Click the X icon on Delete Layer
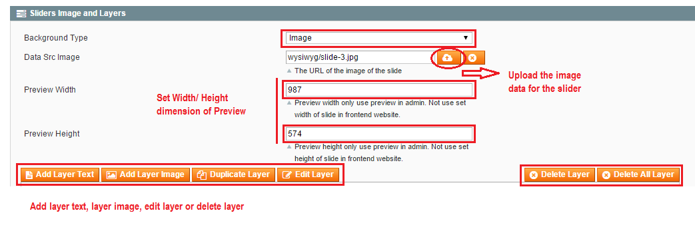 pos(534,175)
